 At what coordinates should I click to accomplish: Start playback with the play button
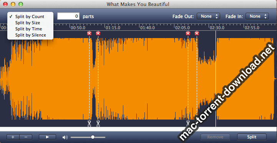tap(47, 137)
